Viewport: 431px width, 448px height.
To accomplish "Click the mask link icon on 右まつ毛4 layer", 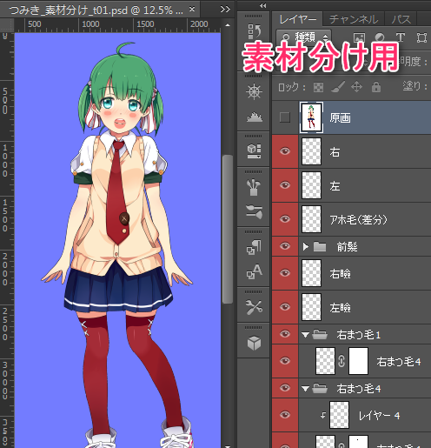I will coord(341,361).
